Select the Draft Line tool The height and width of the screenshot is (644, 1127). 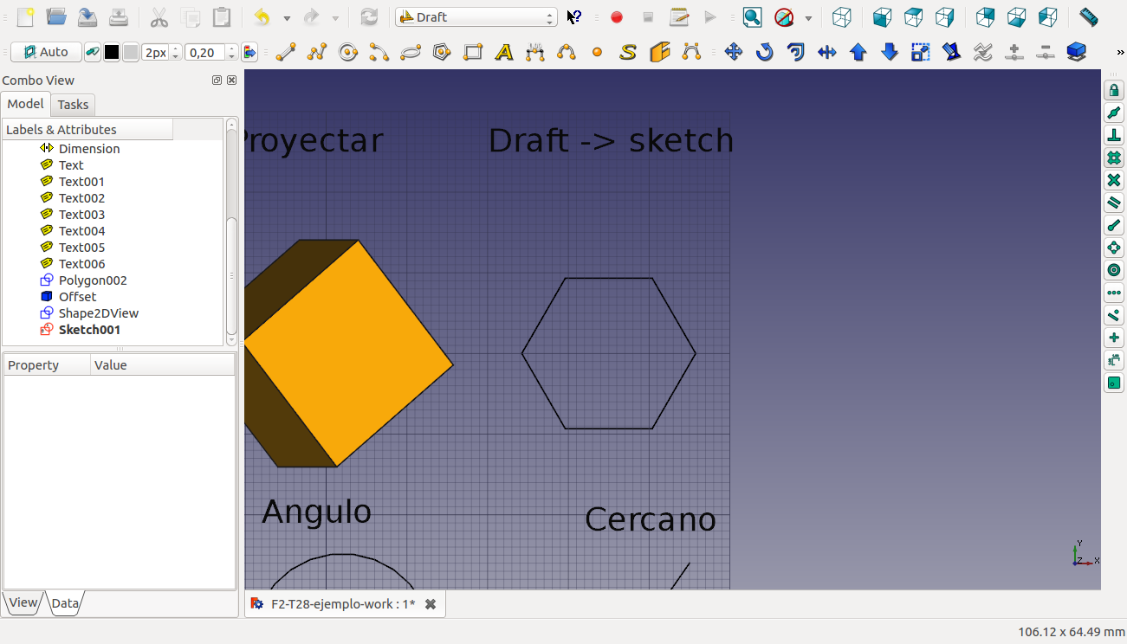286,53
